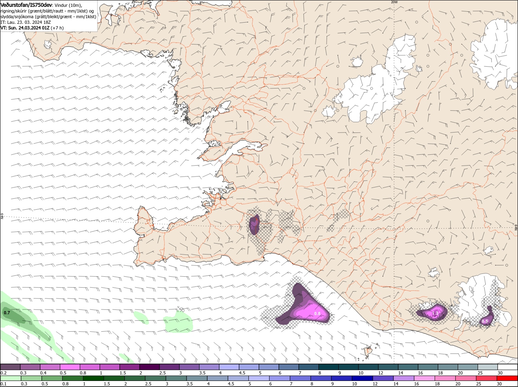Click the Veðurstofan/IS750dev title text
Viewport: 518px width, 387px height.
click(x=26, y=4)
